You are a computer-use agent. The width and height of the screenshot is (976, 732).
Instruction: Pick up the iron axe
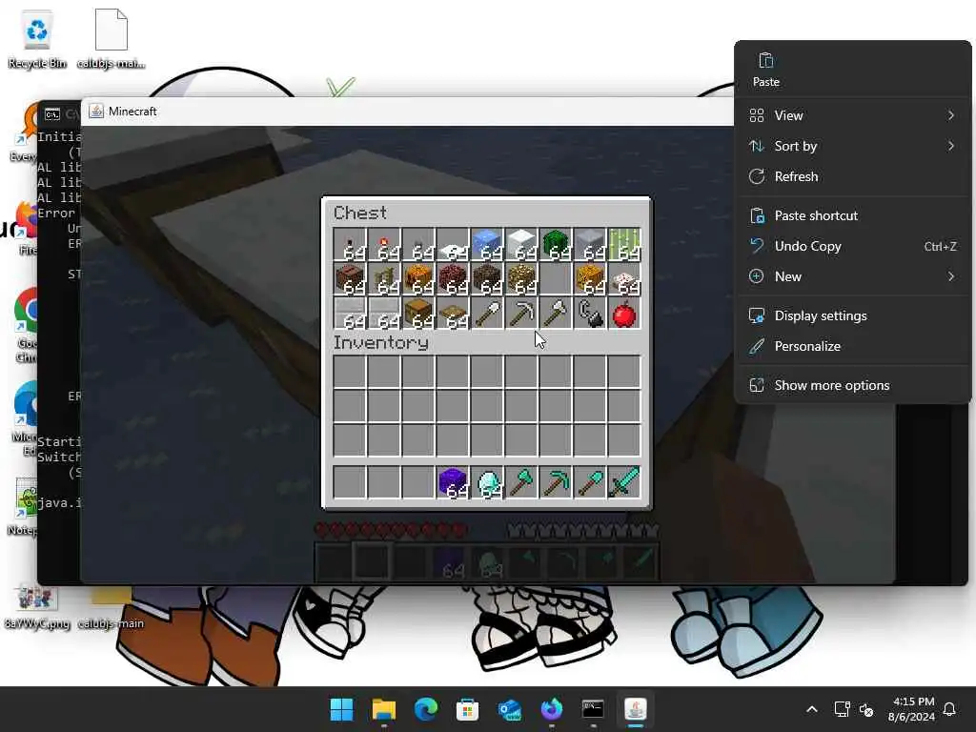tap(556, 313)
